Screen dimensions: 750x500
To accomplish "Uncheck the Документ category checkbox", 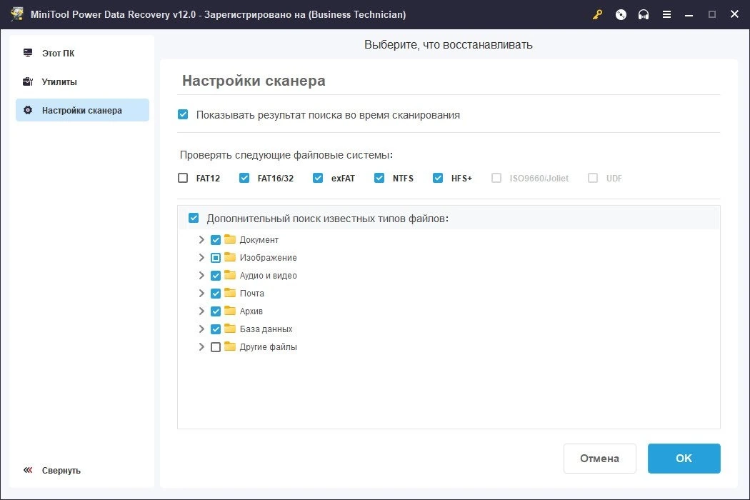I will (216, 240).
